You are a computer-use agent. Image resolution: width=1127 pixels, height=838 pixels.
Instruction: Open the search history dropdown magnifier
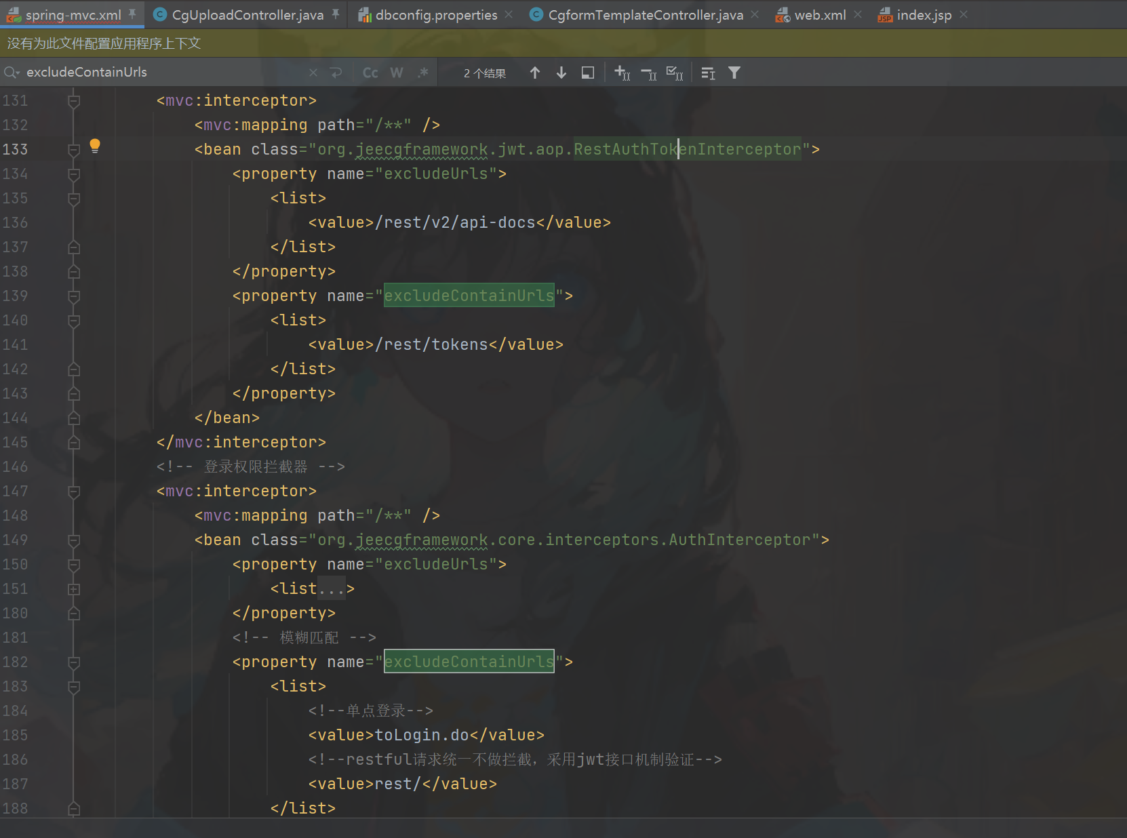(12, 73)
